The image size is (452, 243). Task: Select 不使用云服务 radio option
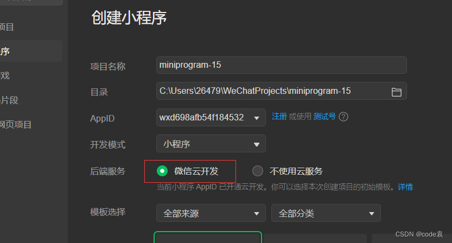(258, 171)
